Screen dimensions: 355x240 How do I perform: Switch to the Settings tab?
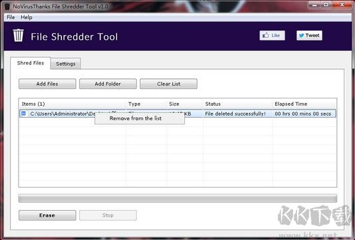[66, 64]
